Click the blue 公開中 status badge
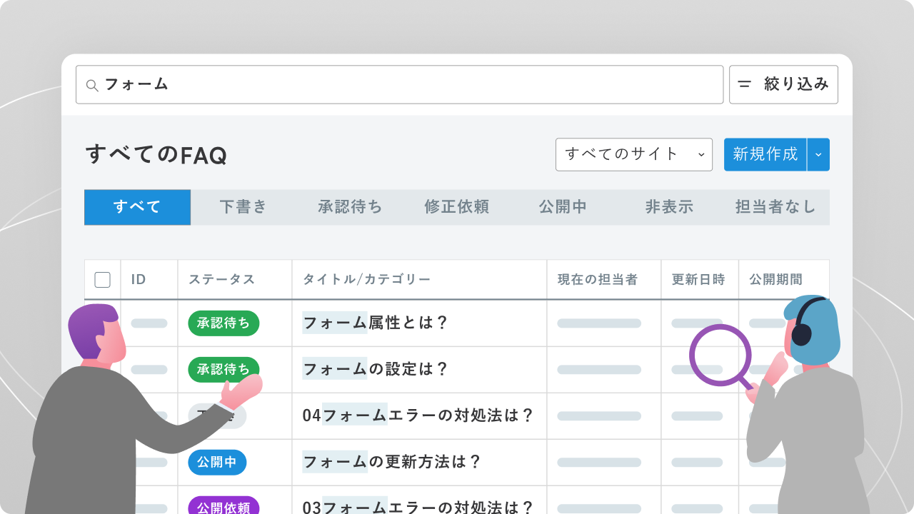Image resolution: width=914 pixels, height=514 pixels. click(x=217, y=463)
